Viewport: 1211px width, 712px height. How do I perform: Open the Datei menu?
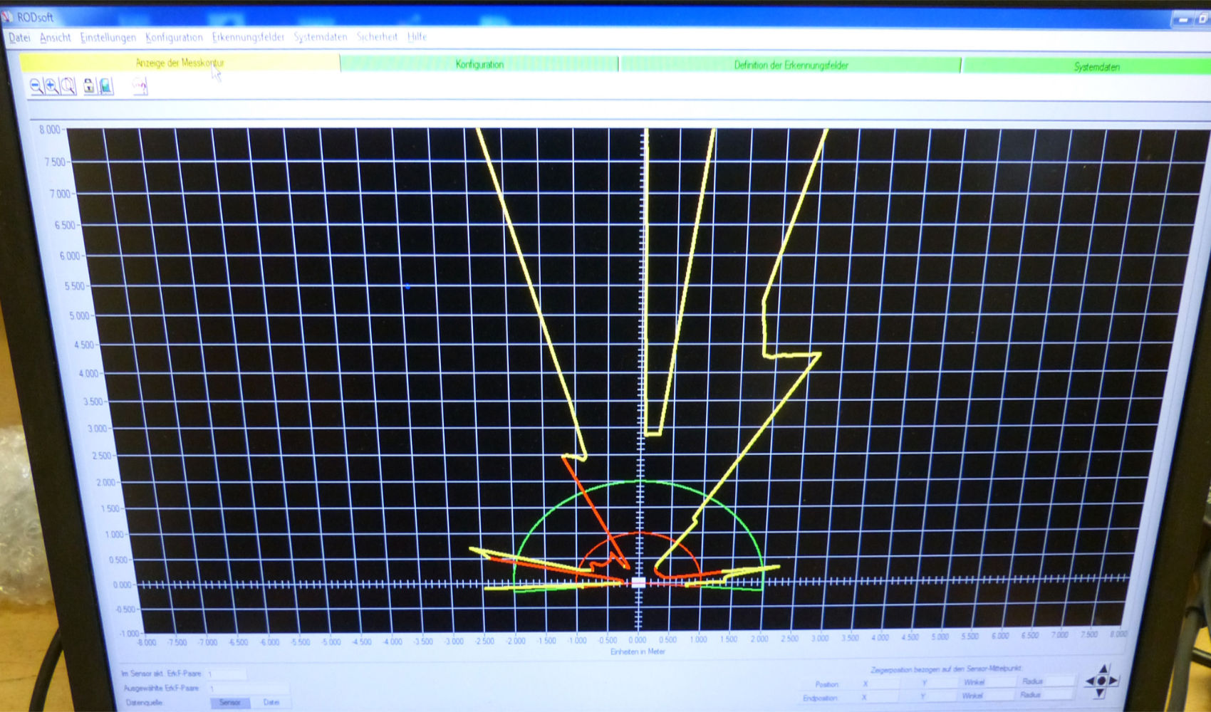point(20,36)
